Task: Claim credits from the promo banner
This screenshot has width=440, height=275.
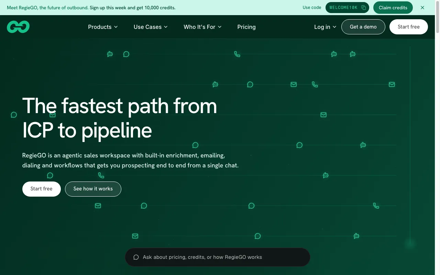Action: point(393,8)
